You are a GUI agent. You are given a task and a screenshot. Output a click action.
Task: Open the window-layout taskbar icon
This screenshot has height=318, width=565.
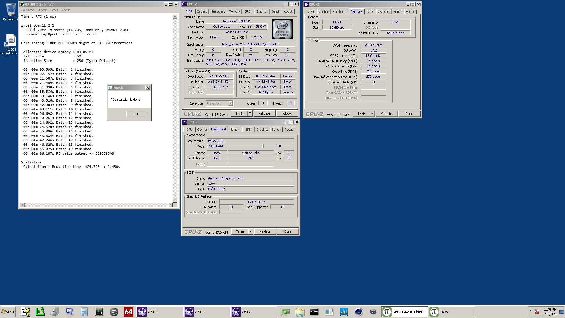pyautogui.click(x=329, y=312)
